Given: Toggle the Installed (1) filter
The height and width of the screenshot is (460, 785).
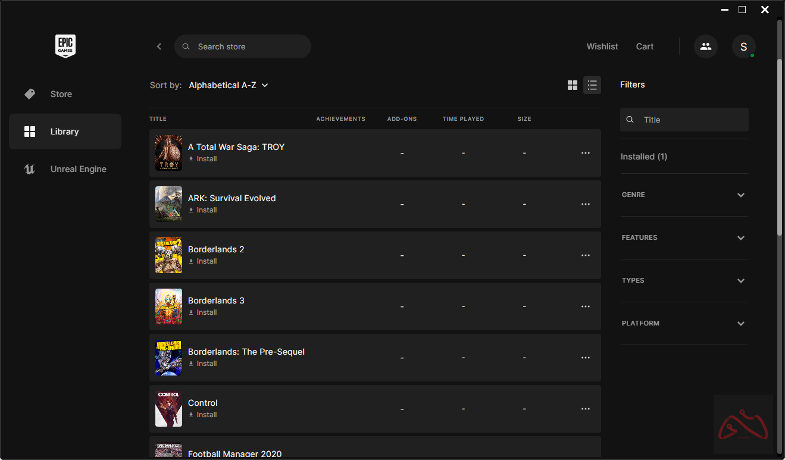Looking at the screenshot, I should [643, 157].
